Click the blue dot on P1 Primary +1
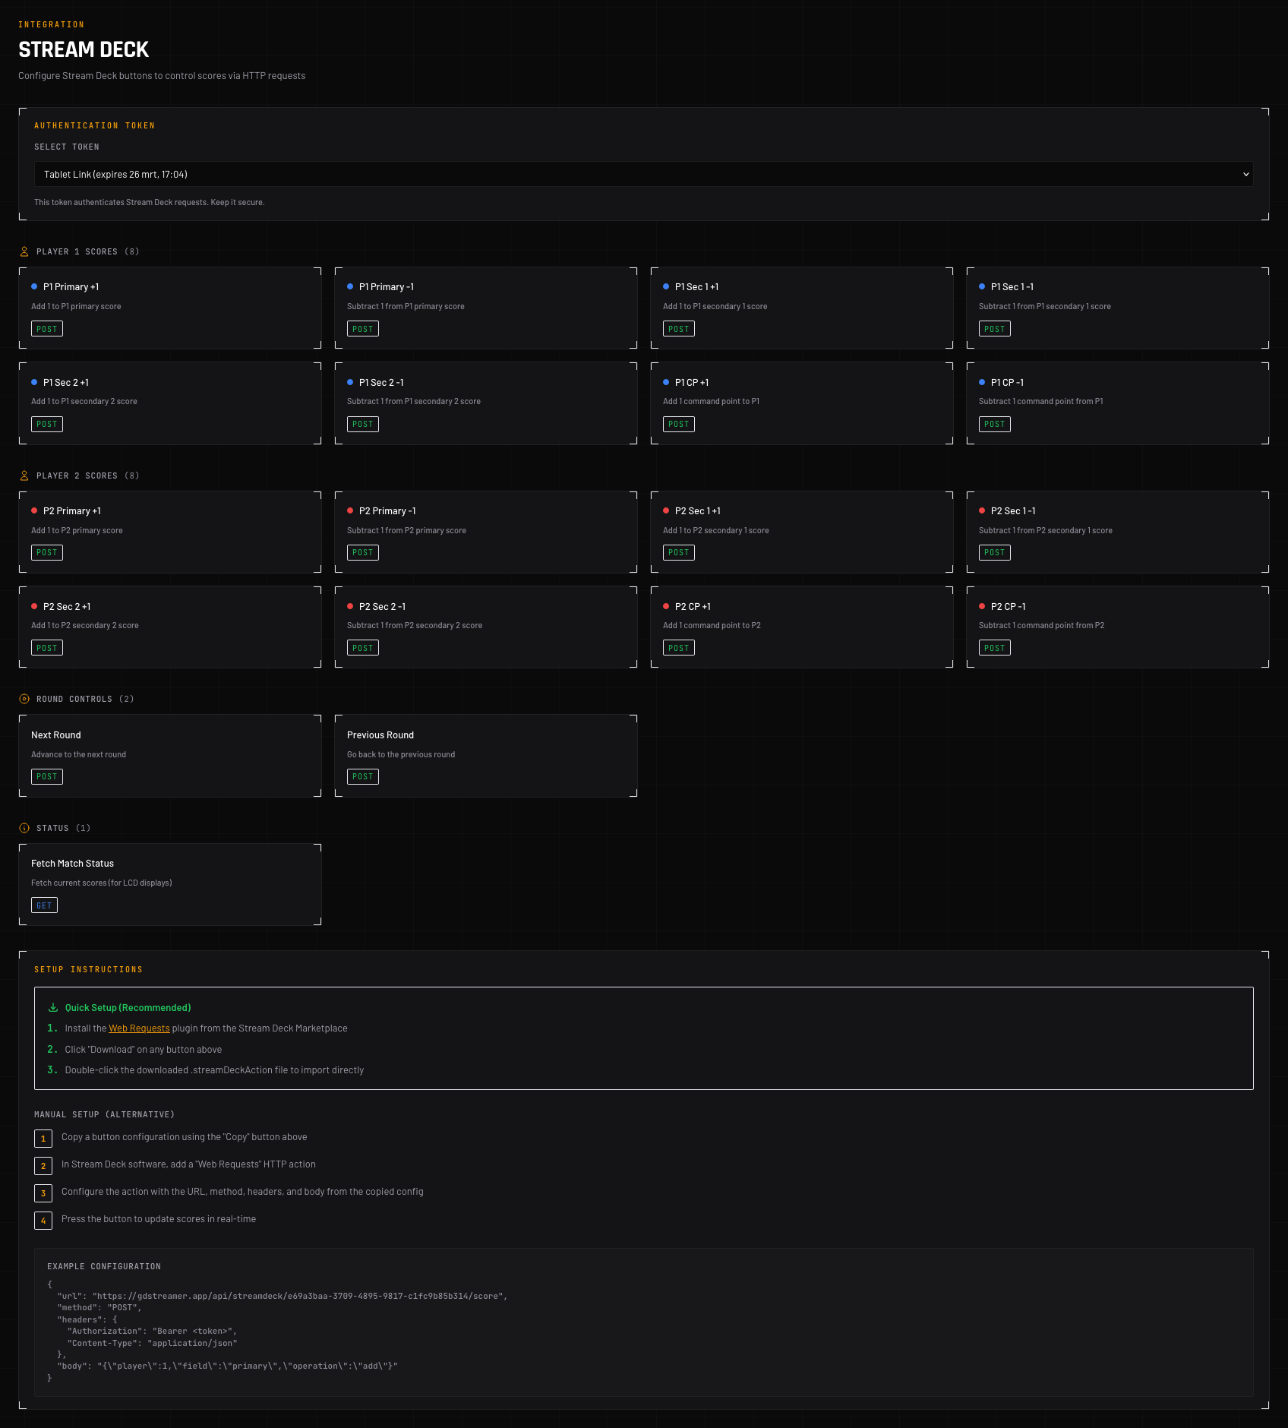The image size is (1288, 1428). coord(34,286)
